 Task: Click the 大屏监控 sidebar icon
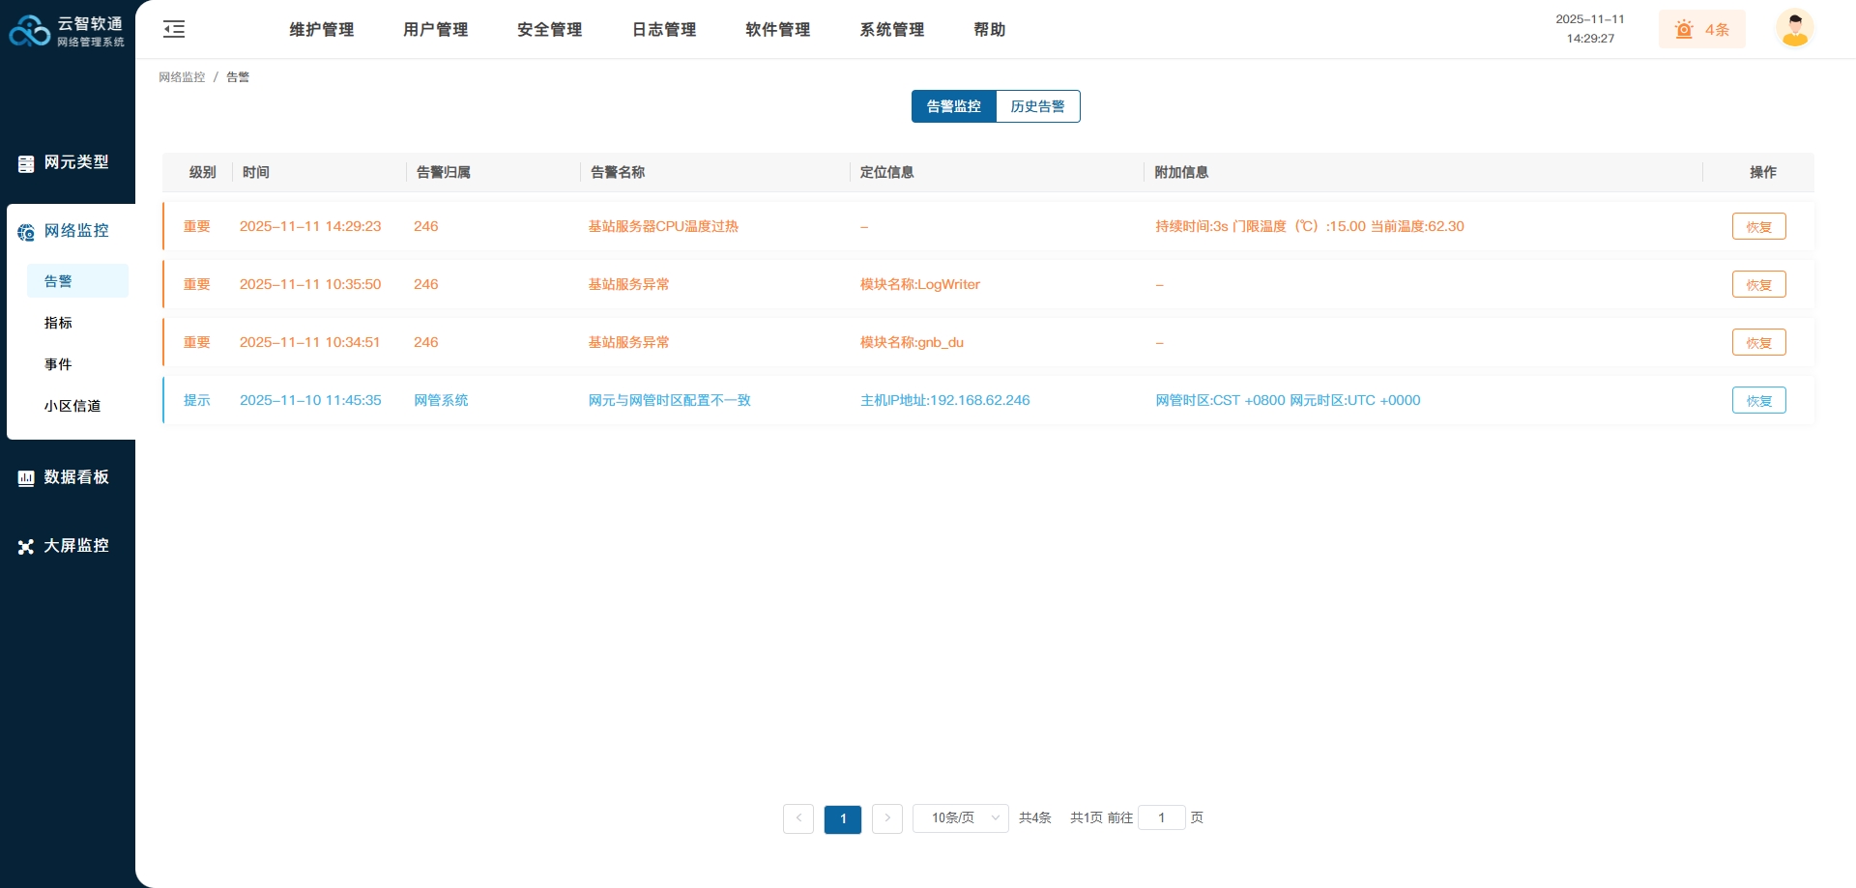click(x=26, y=547)
